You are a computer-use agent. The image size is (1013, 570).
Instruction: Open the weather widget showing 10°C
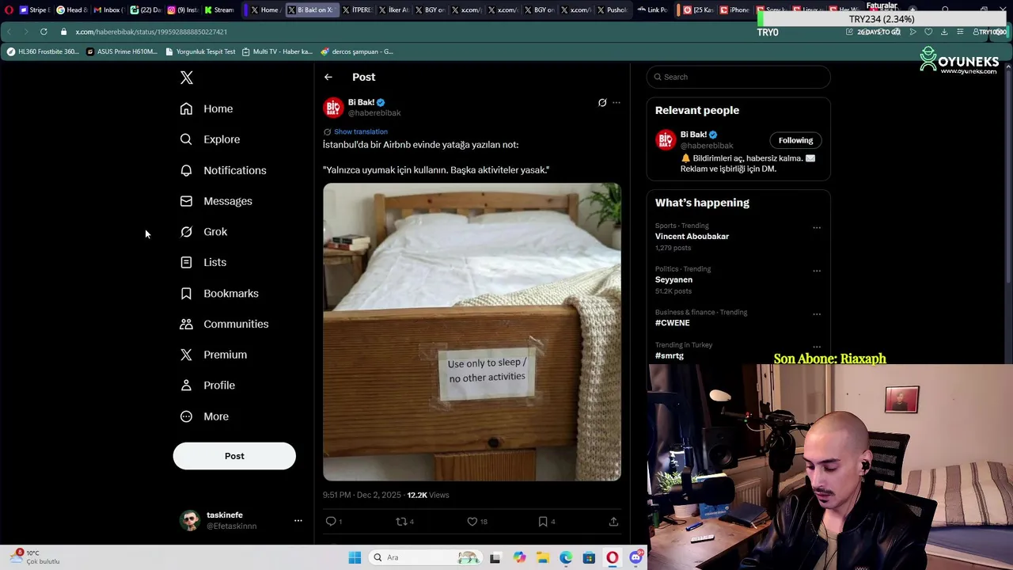click(36, 557)
